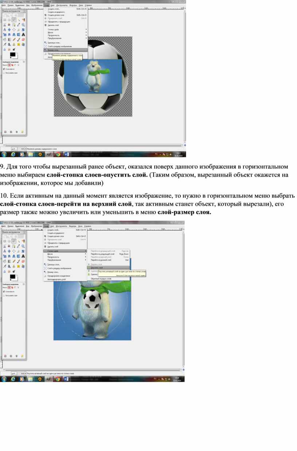297x451 pixels.
Task: Select the Paintbrush tool in upper GIMP toolbox
Action: coord(19,39)
